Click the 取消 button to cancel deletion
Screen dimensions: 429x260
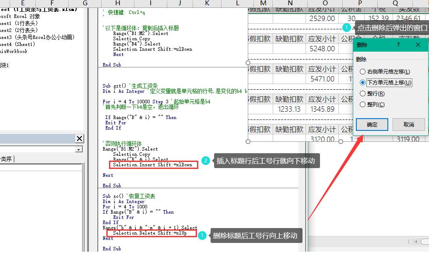click(x=408, y=124)
